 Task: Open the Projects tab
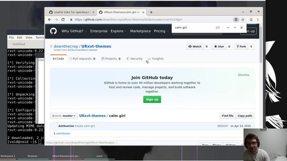click(111, 59)
